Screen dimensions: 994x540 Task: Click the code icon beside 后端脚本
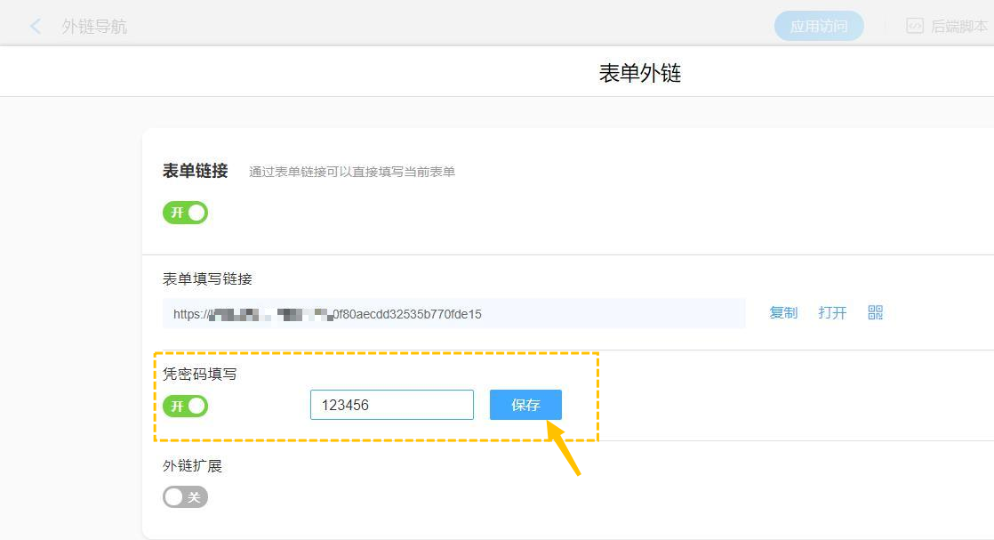[915, 27]
